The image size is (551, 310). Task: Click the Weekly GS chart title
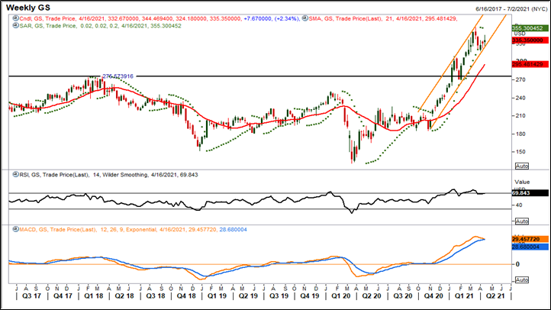point(28,8)
